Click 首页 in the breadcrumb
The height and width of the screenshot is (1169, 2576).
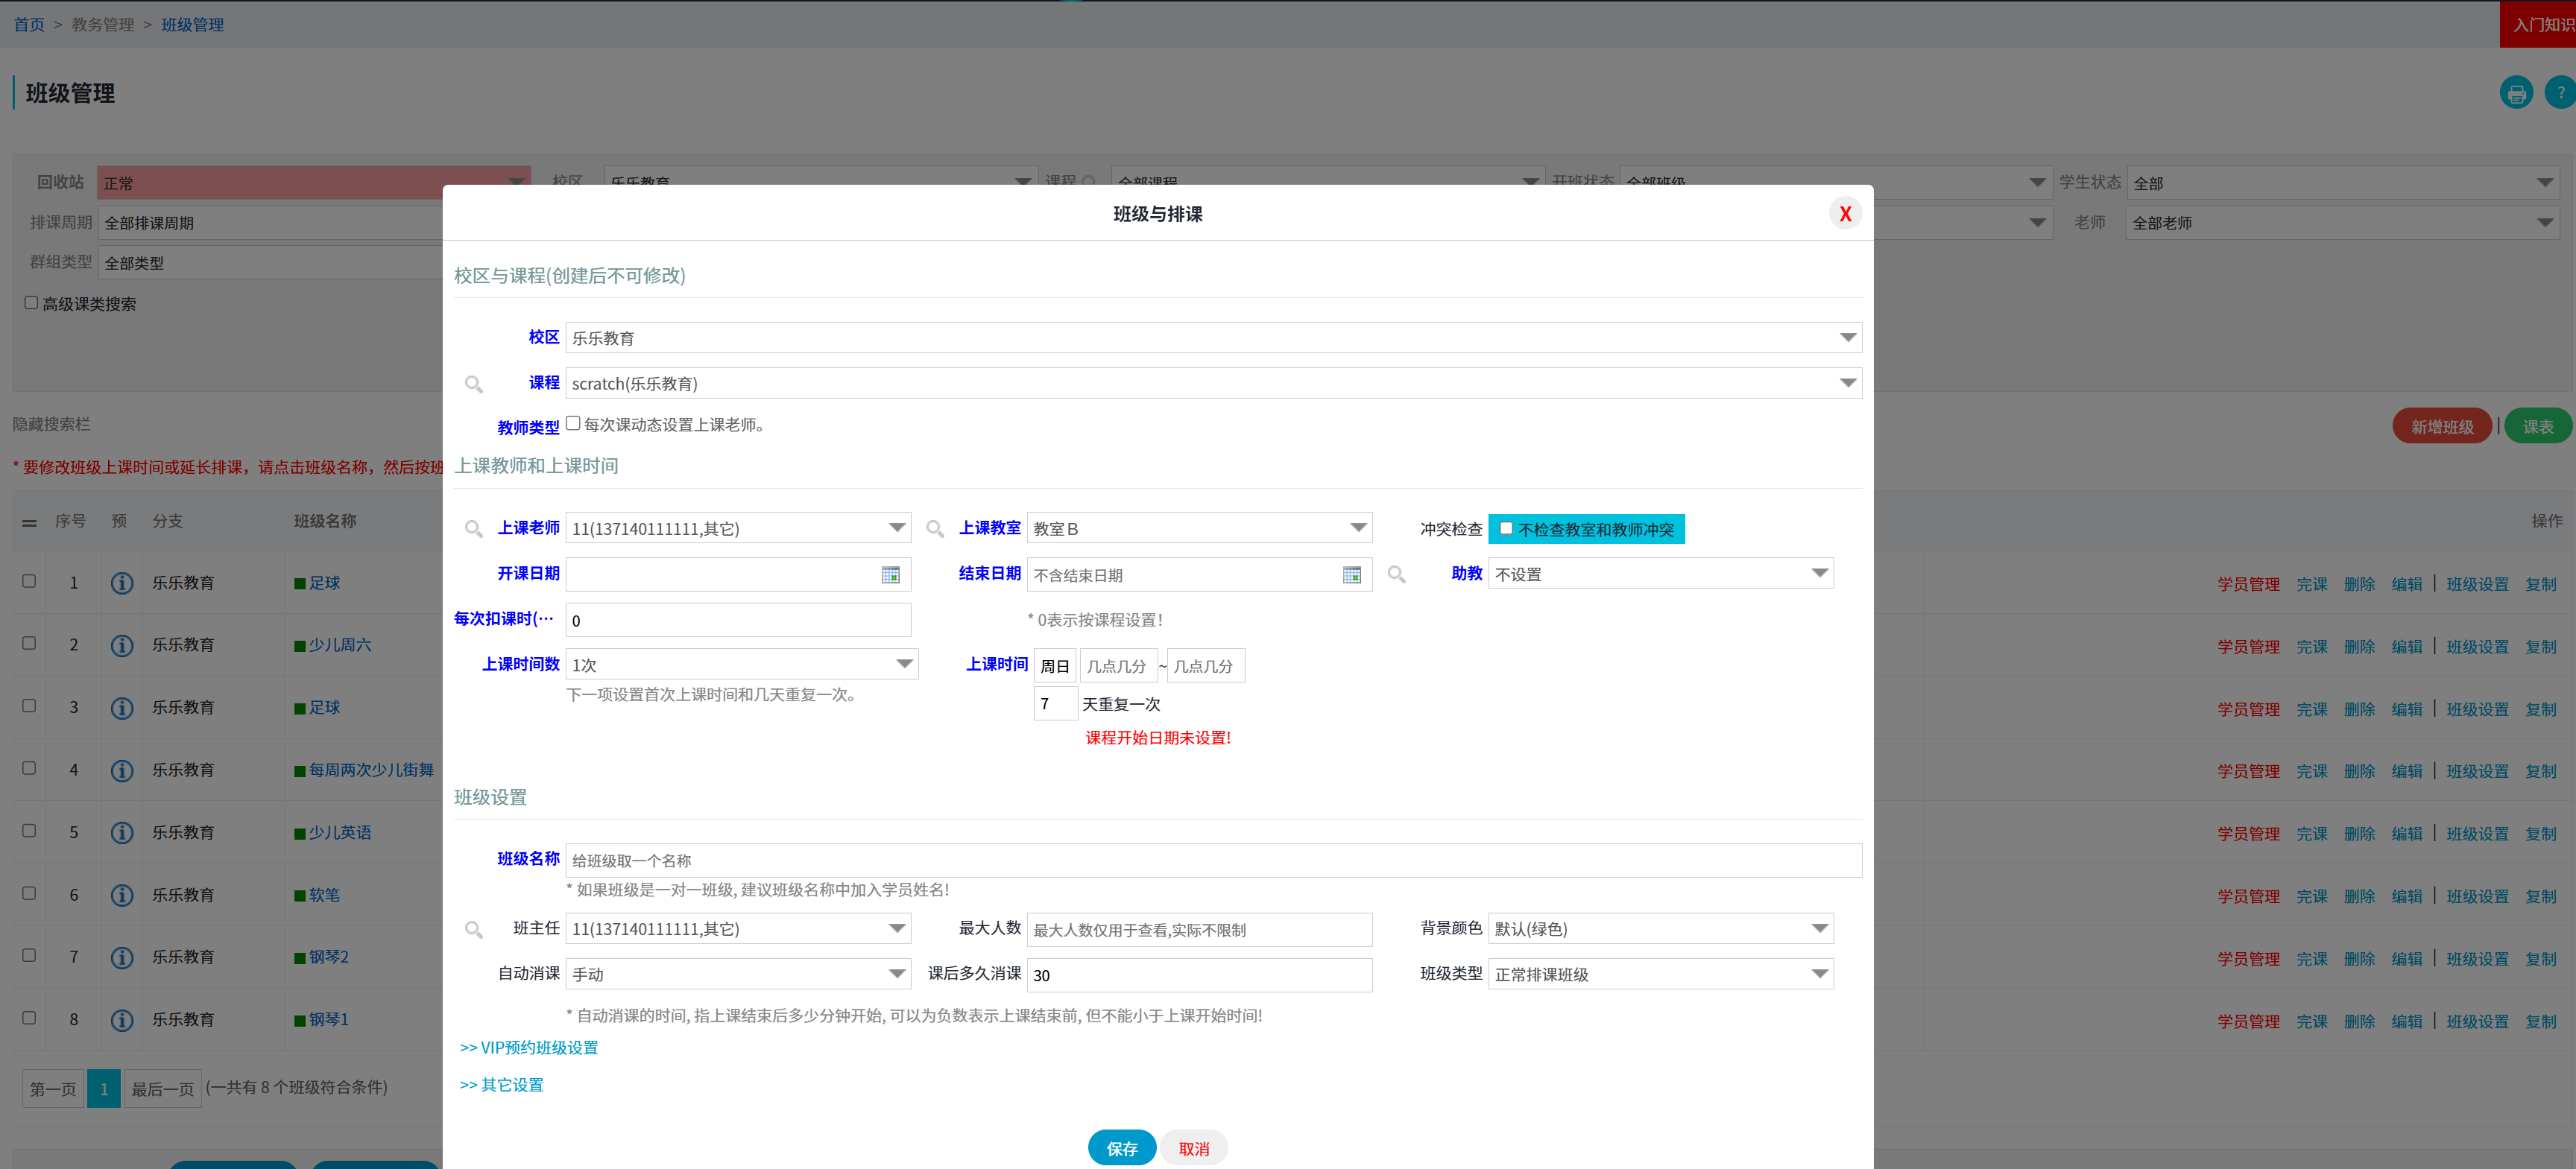28,25
